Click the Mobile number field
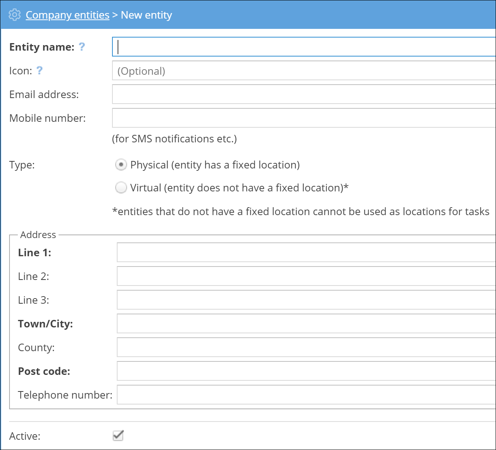 [x=304, y=118]
